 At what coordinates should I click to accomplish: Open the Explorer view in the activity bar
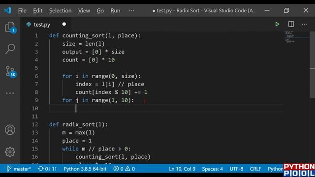[10, 27]
